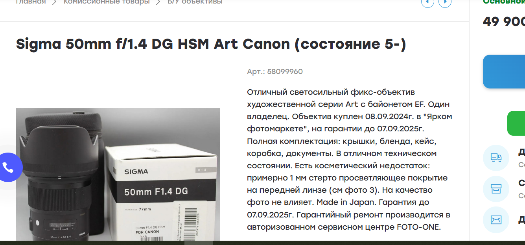Click the Sigma 50mm f/1.4 product title

(211, 44)
